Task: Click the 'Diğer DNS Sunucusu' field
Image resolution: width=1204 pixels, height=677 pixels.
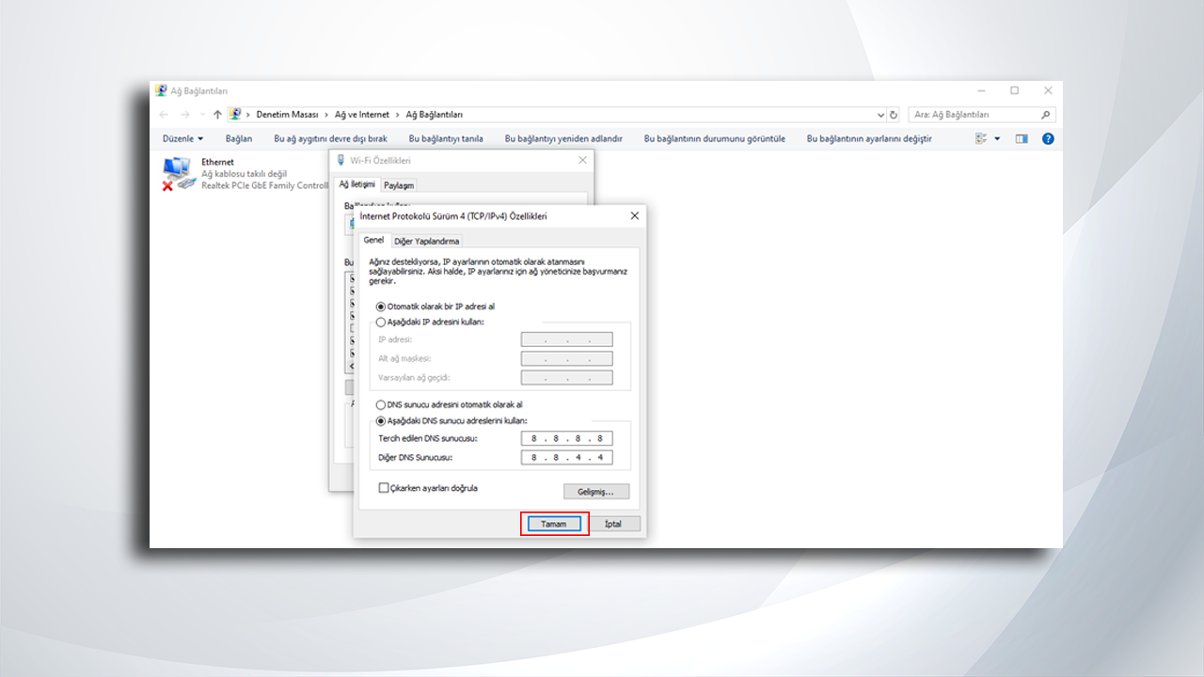Action: (x=566, y=458)
